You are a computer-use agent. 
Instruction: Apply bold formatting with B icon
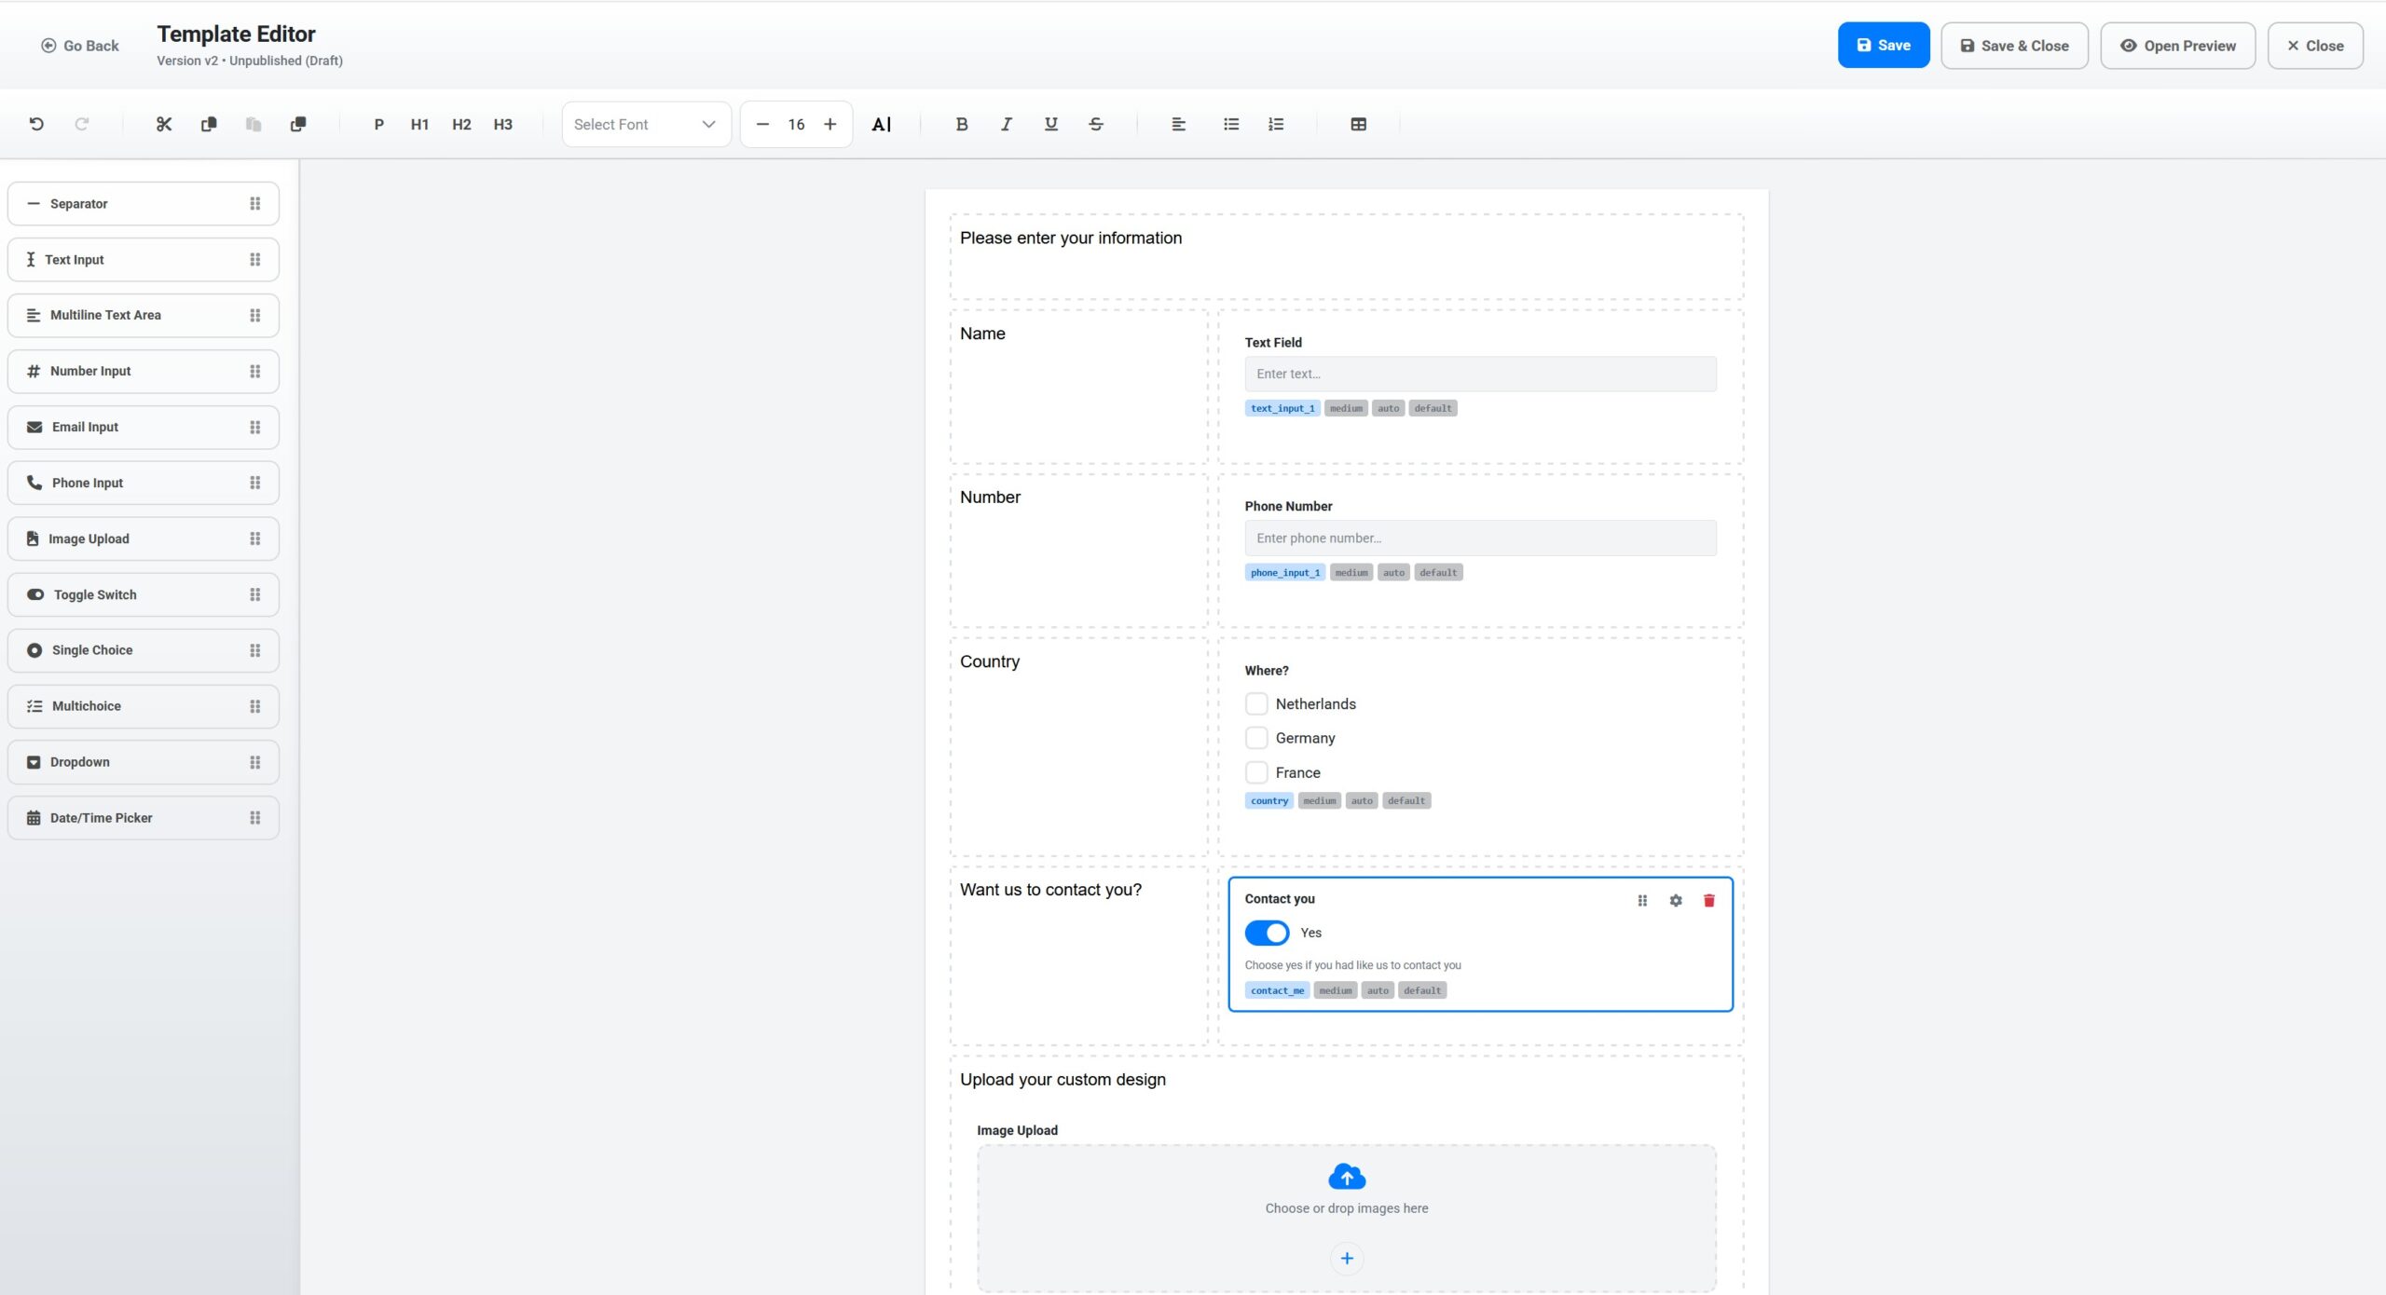tap(962, 124)
